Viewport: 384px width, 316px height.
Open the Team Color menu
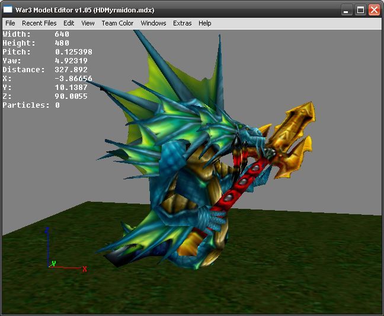pyautogui.click(x=117, y=23)
